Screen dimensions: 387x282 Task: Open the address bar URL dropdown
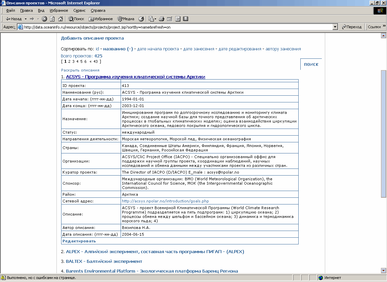(x=335, y=27)
